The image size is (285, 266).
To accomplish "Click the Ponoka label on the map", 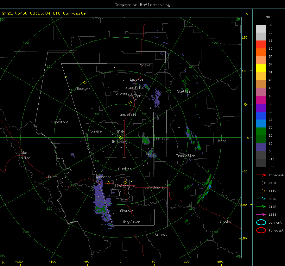I will pos(144,65).
